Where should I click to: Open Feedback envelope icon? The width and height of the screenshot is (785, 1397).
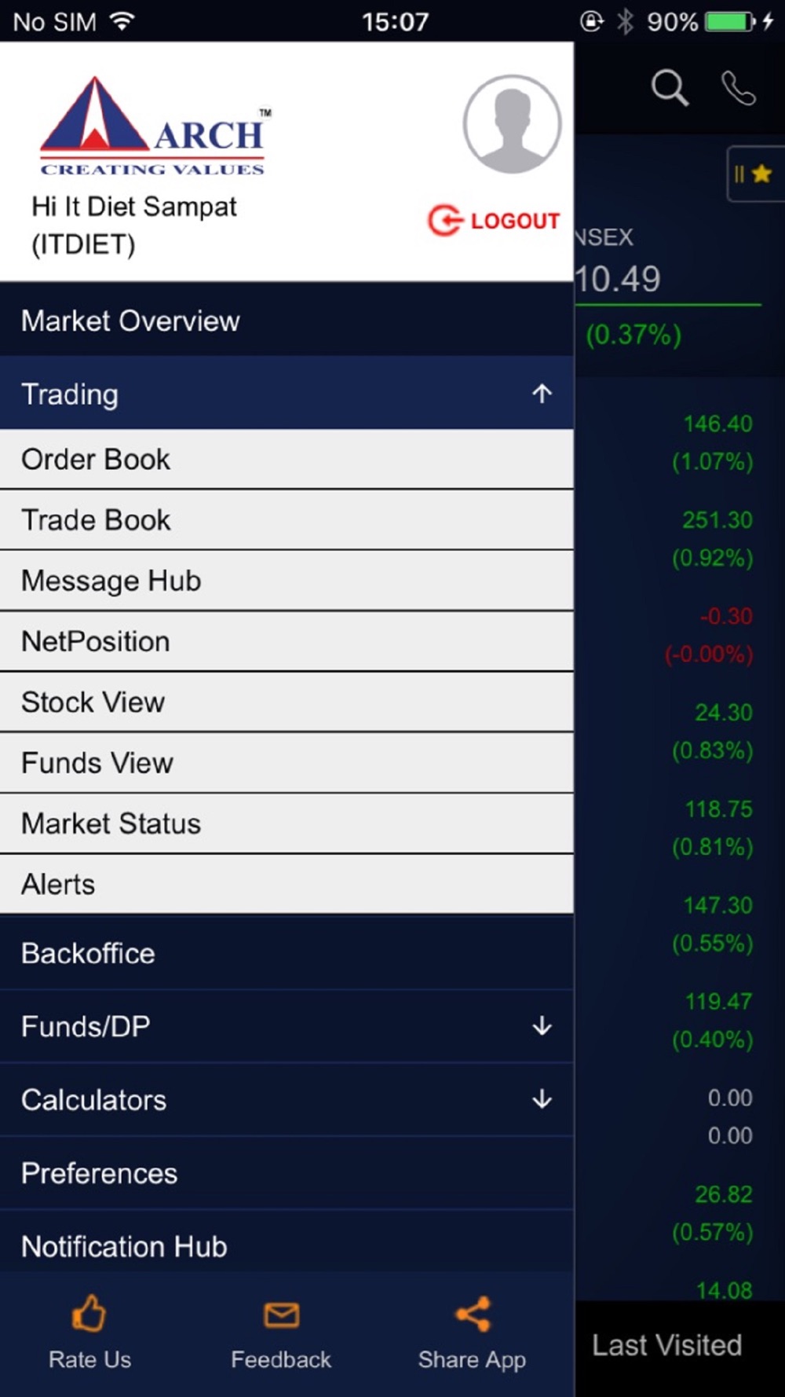281,1314
